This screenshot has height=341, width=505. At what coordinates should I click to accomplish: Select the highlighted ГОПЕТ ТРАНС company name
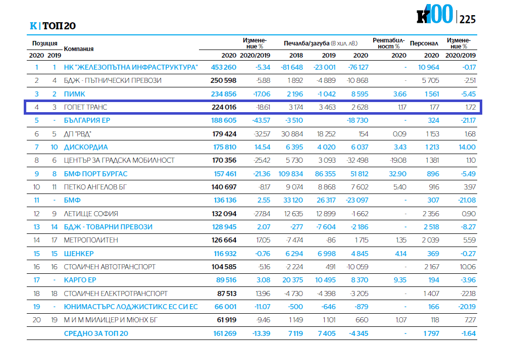[x=85, y=107]
